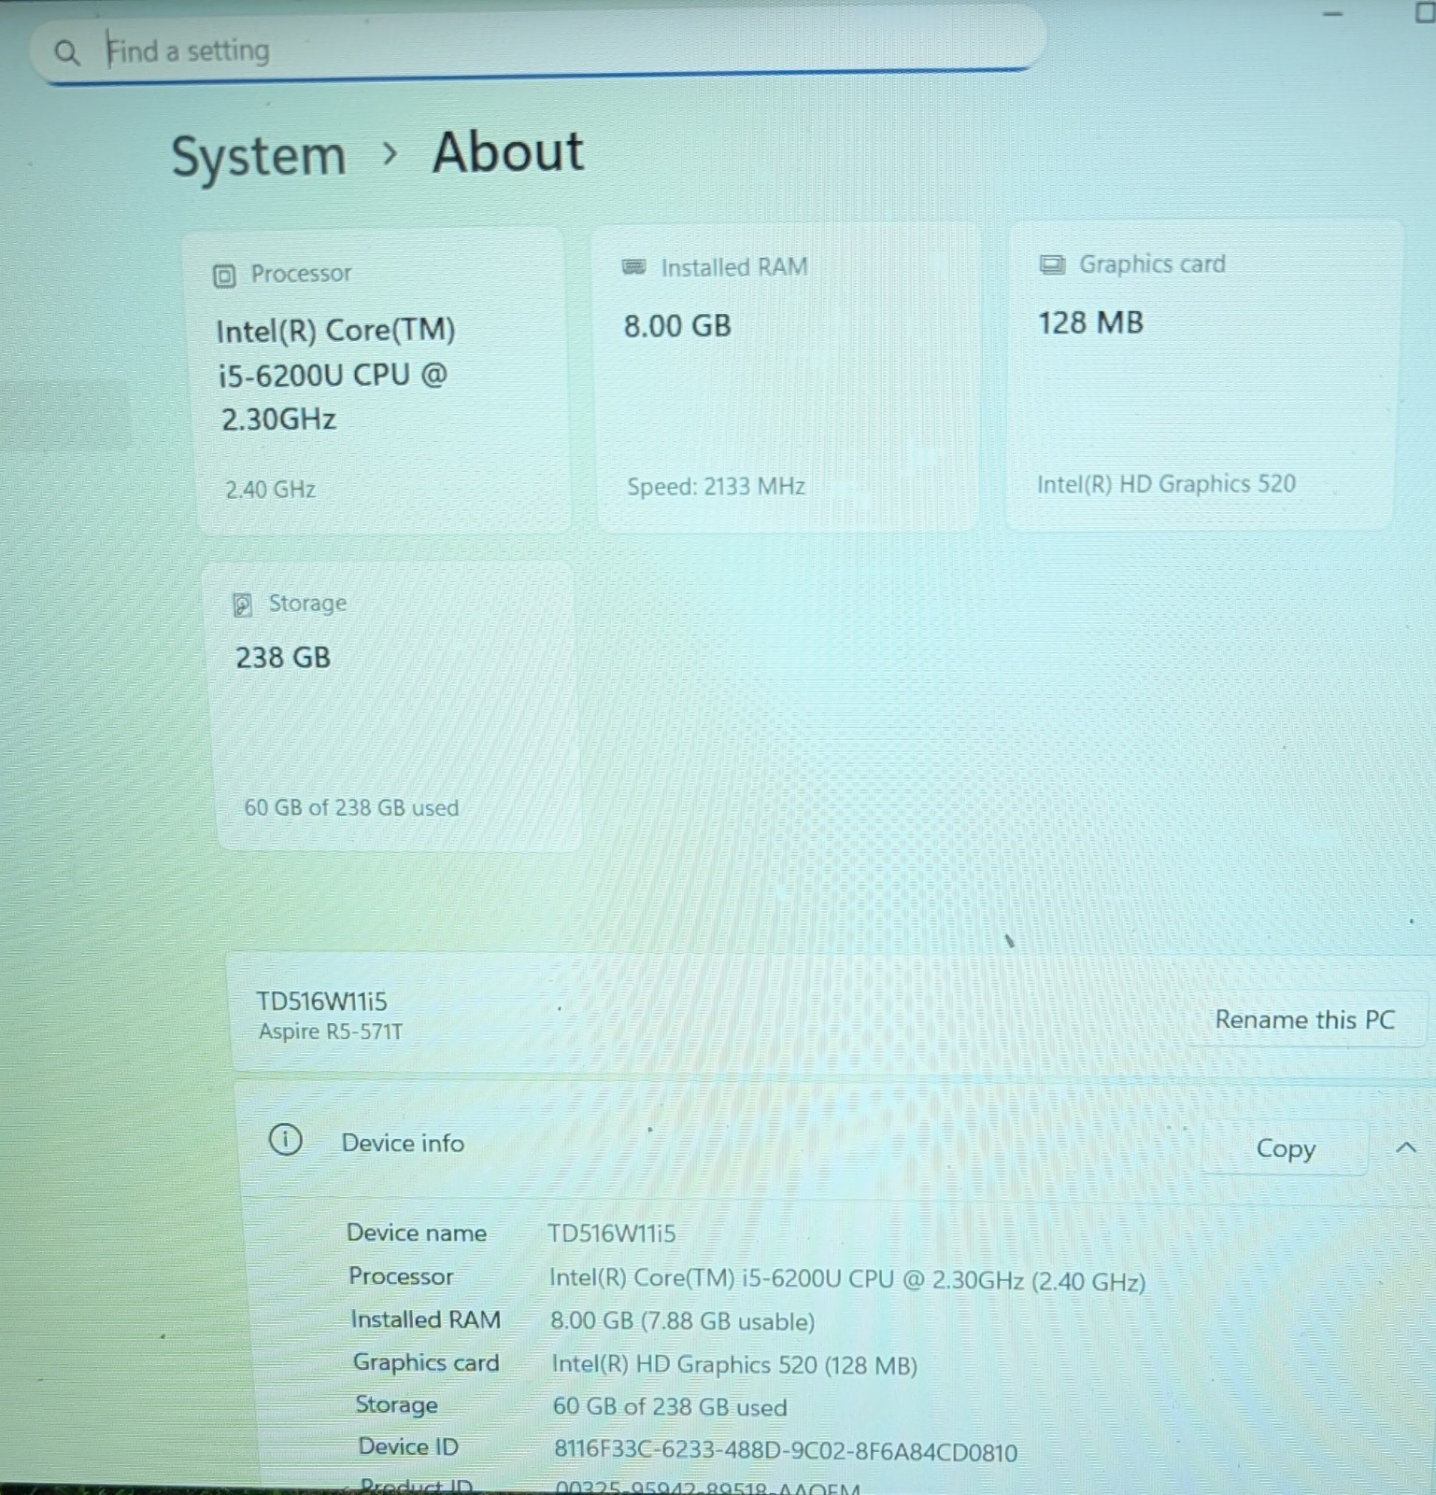Select the 128 MB graphics value
Image resolution: width=1436 pixels, height=1495 pixels.
point(1090,323)
